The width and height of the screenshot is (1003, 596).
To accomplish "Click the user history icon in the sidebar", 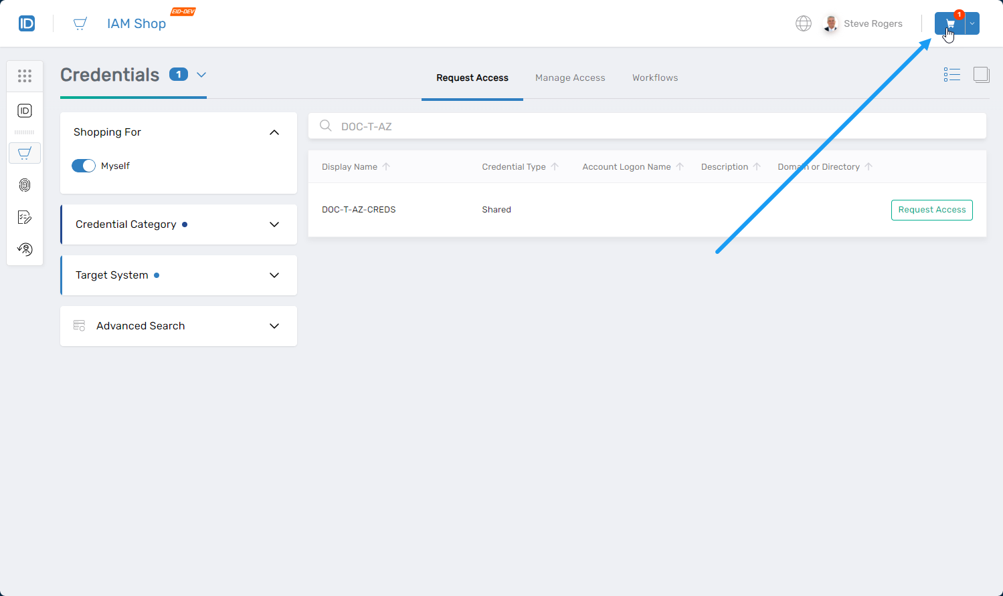I will pyautogui.click(x=25, y=249).
